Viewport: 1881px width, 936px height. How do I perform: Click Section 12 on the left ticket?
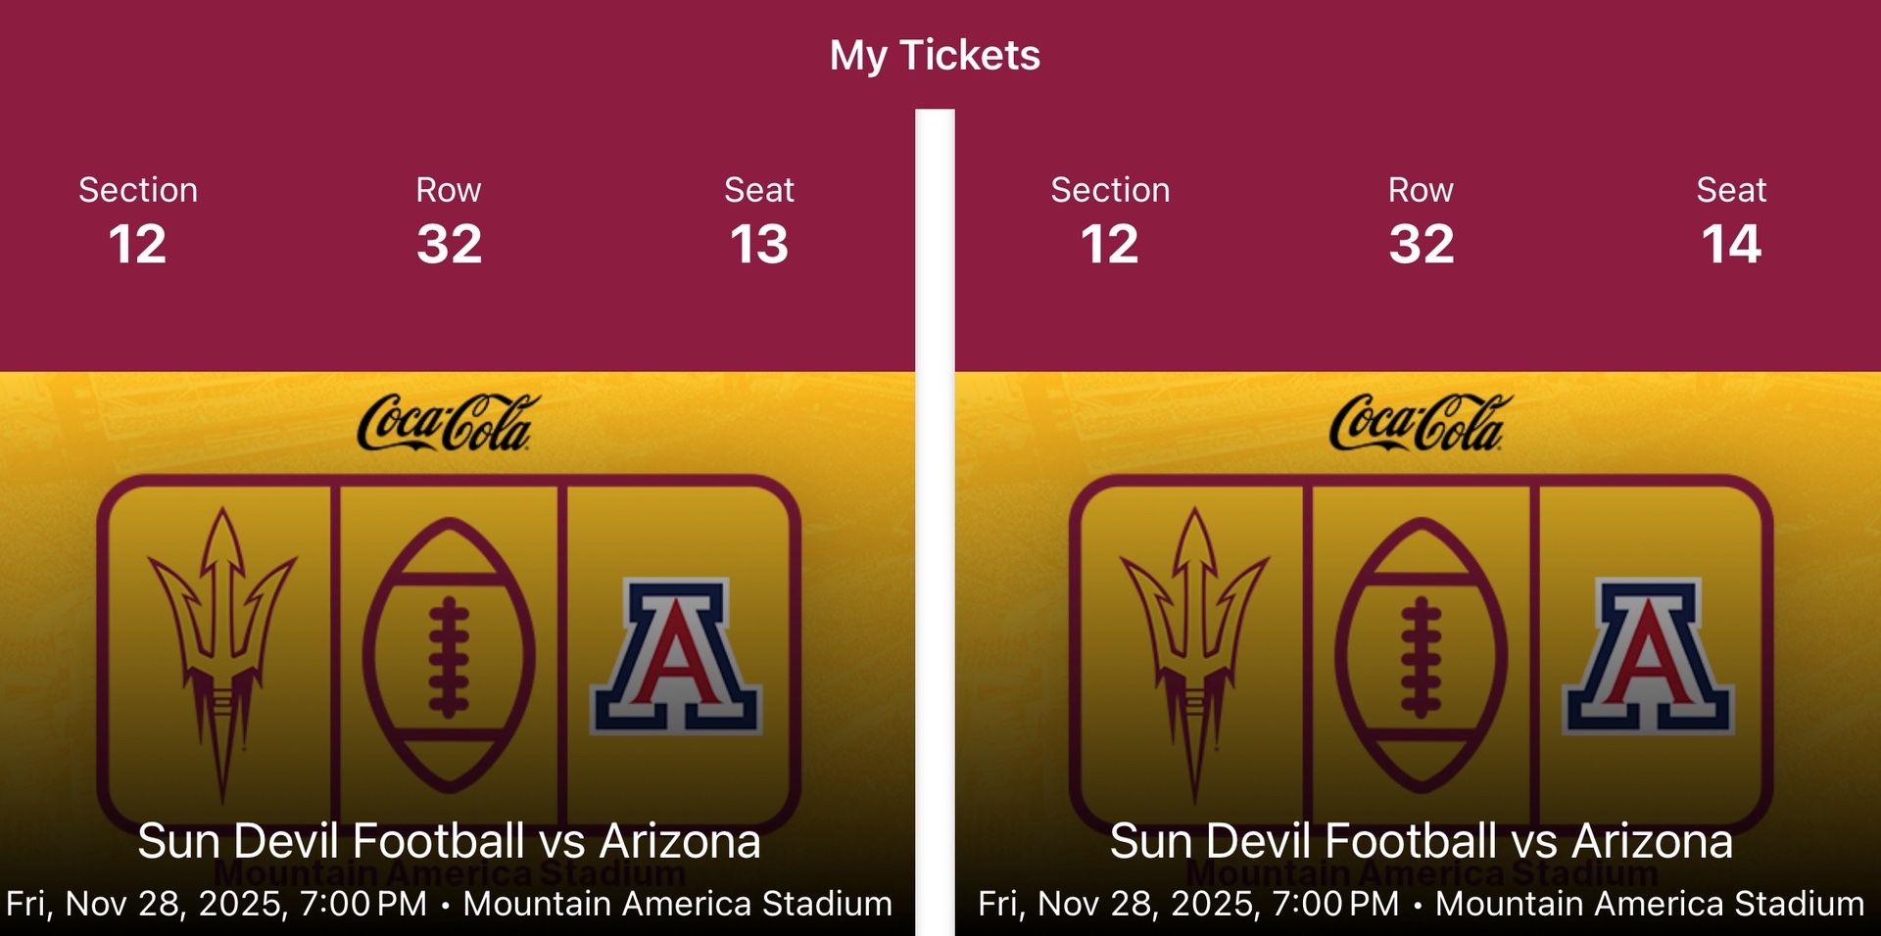[x=138, y=243]
